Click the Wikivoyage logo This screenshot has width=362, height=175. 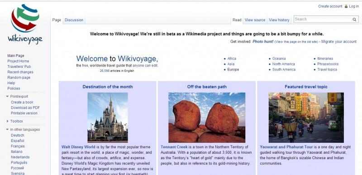25,24
